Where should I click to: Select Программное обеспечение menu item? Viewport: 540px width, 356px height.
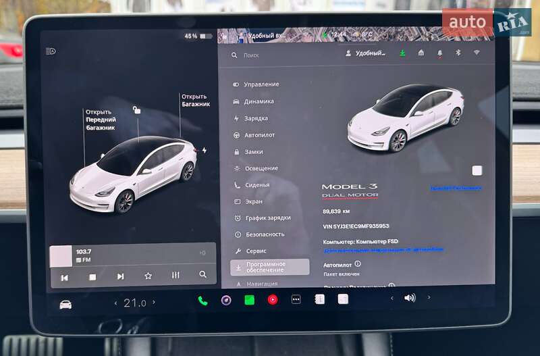[x=269, y=267]
